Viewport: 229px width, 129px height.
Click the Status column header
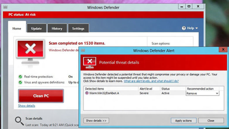(173, 89)
